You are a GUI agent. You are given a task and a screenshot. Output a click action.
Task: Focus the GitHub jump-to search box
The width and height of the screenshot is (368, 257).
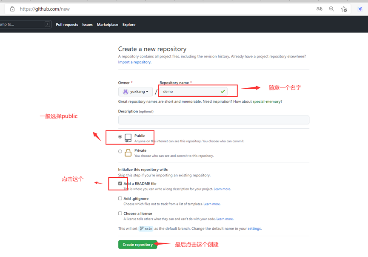pos(25,24)
